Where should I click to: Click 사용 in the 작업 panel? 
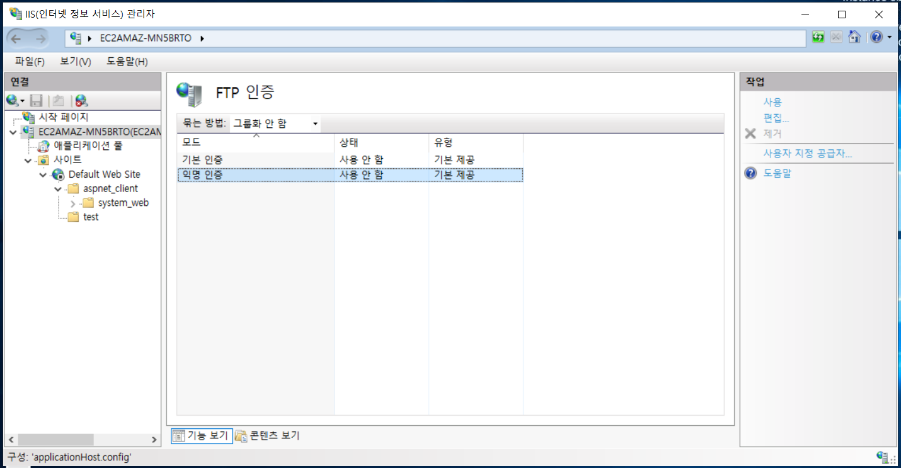772,102
